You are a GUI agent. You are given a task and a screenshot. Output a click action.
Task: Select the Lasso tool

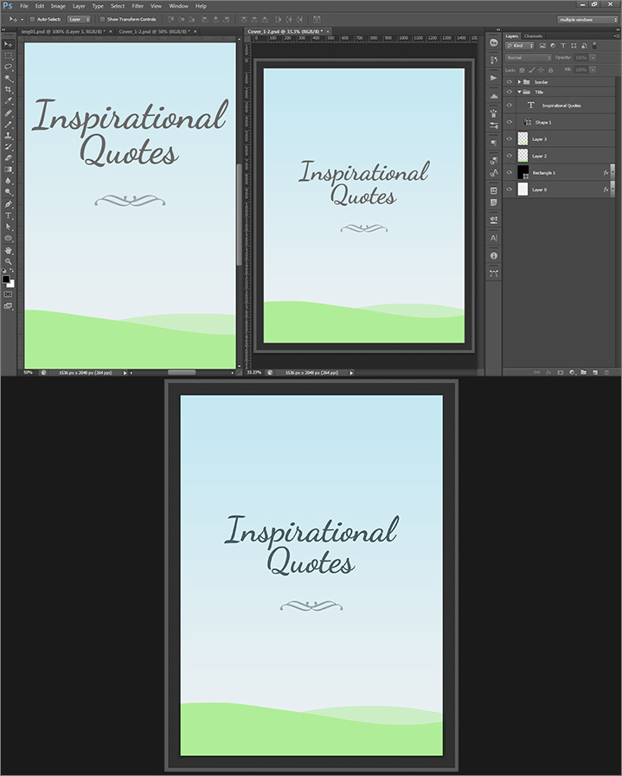[9, 67]
